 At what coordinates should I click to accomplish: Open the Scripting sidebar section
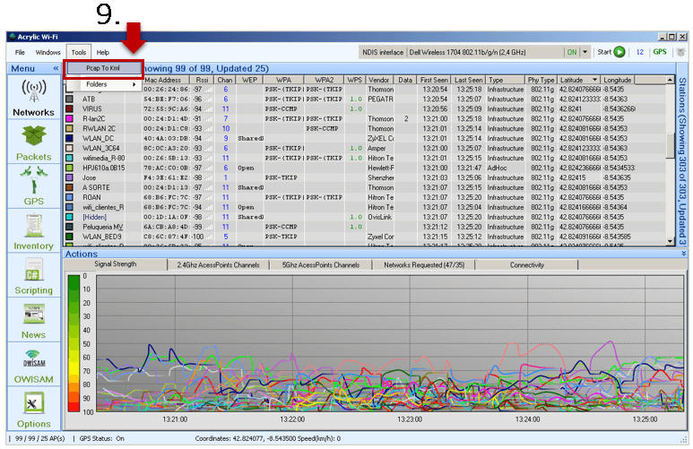(33, 275)
